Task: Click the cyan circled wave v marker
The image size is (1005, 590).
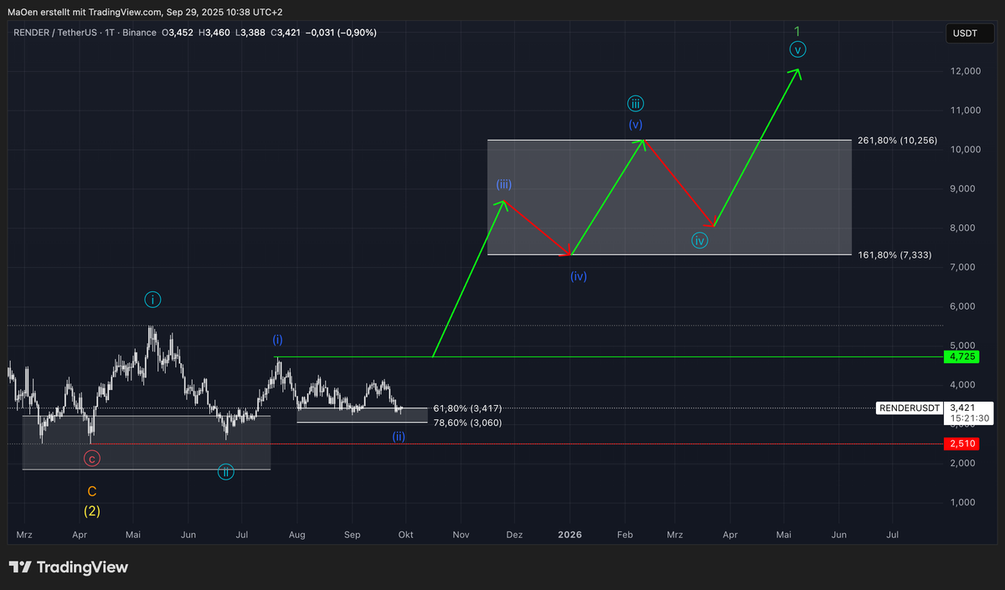Action: (798, 49)
